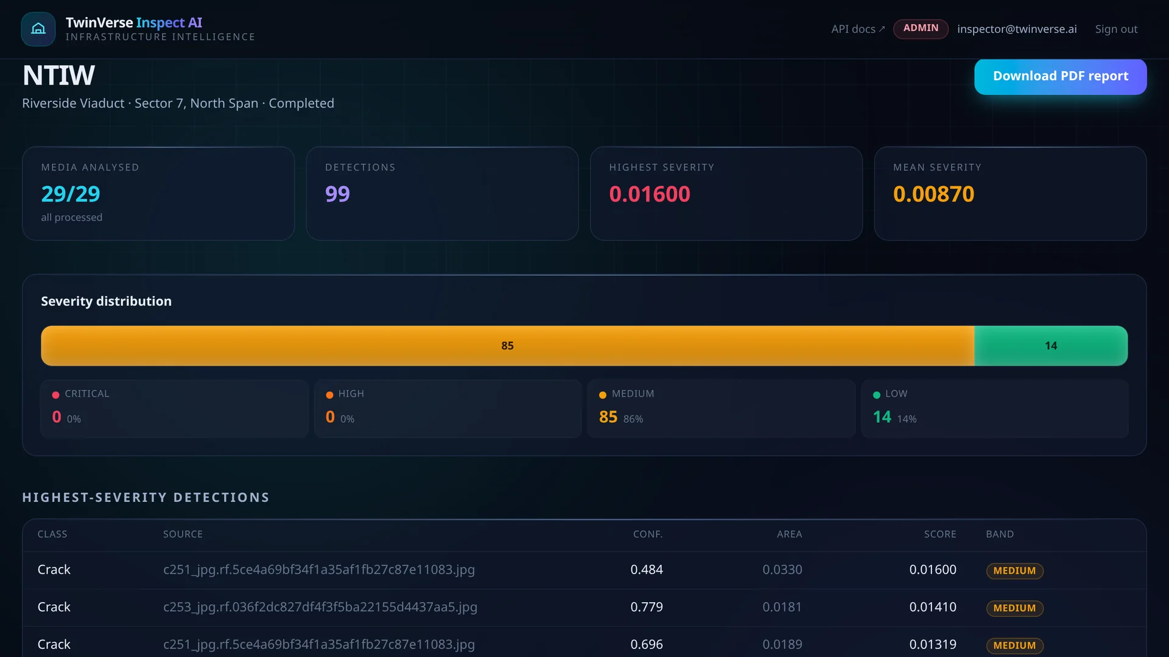Click the CONF. column header
This screenshot has height=657, width=1169.
coord(648,534)
